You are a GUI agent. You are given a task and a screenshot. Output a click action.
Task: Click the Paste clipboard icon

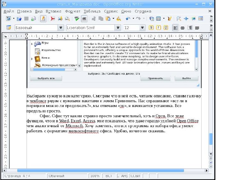108,19
